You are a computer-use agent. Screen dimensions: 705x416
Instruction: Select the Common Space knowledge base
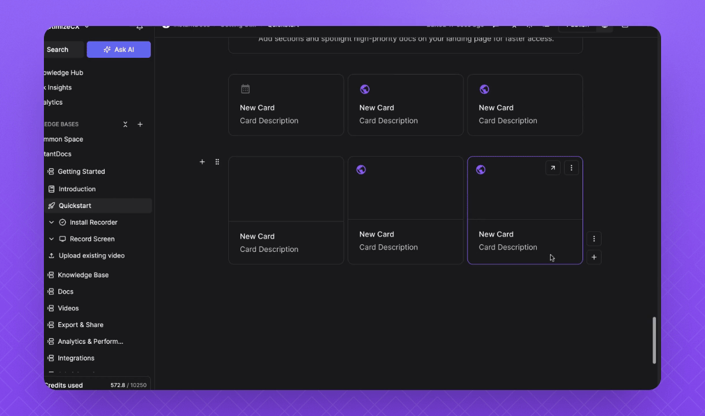pos(64,139)
